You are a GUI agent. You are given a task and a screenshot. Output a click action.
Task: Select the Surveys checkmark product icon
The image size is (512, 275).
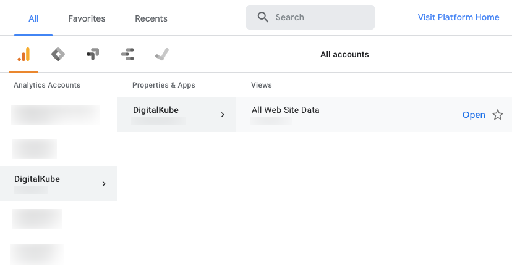click(x=162, y=55)
